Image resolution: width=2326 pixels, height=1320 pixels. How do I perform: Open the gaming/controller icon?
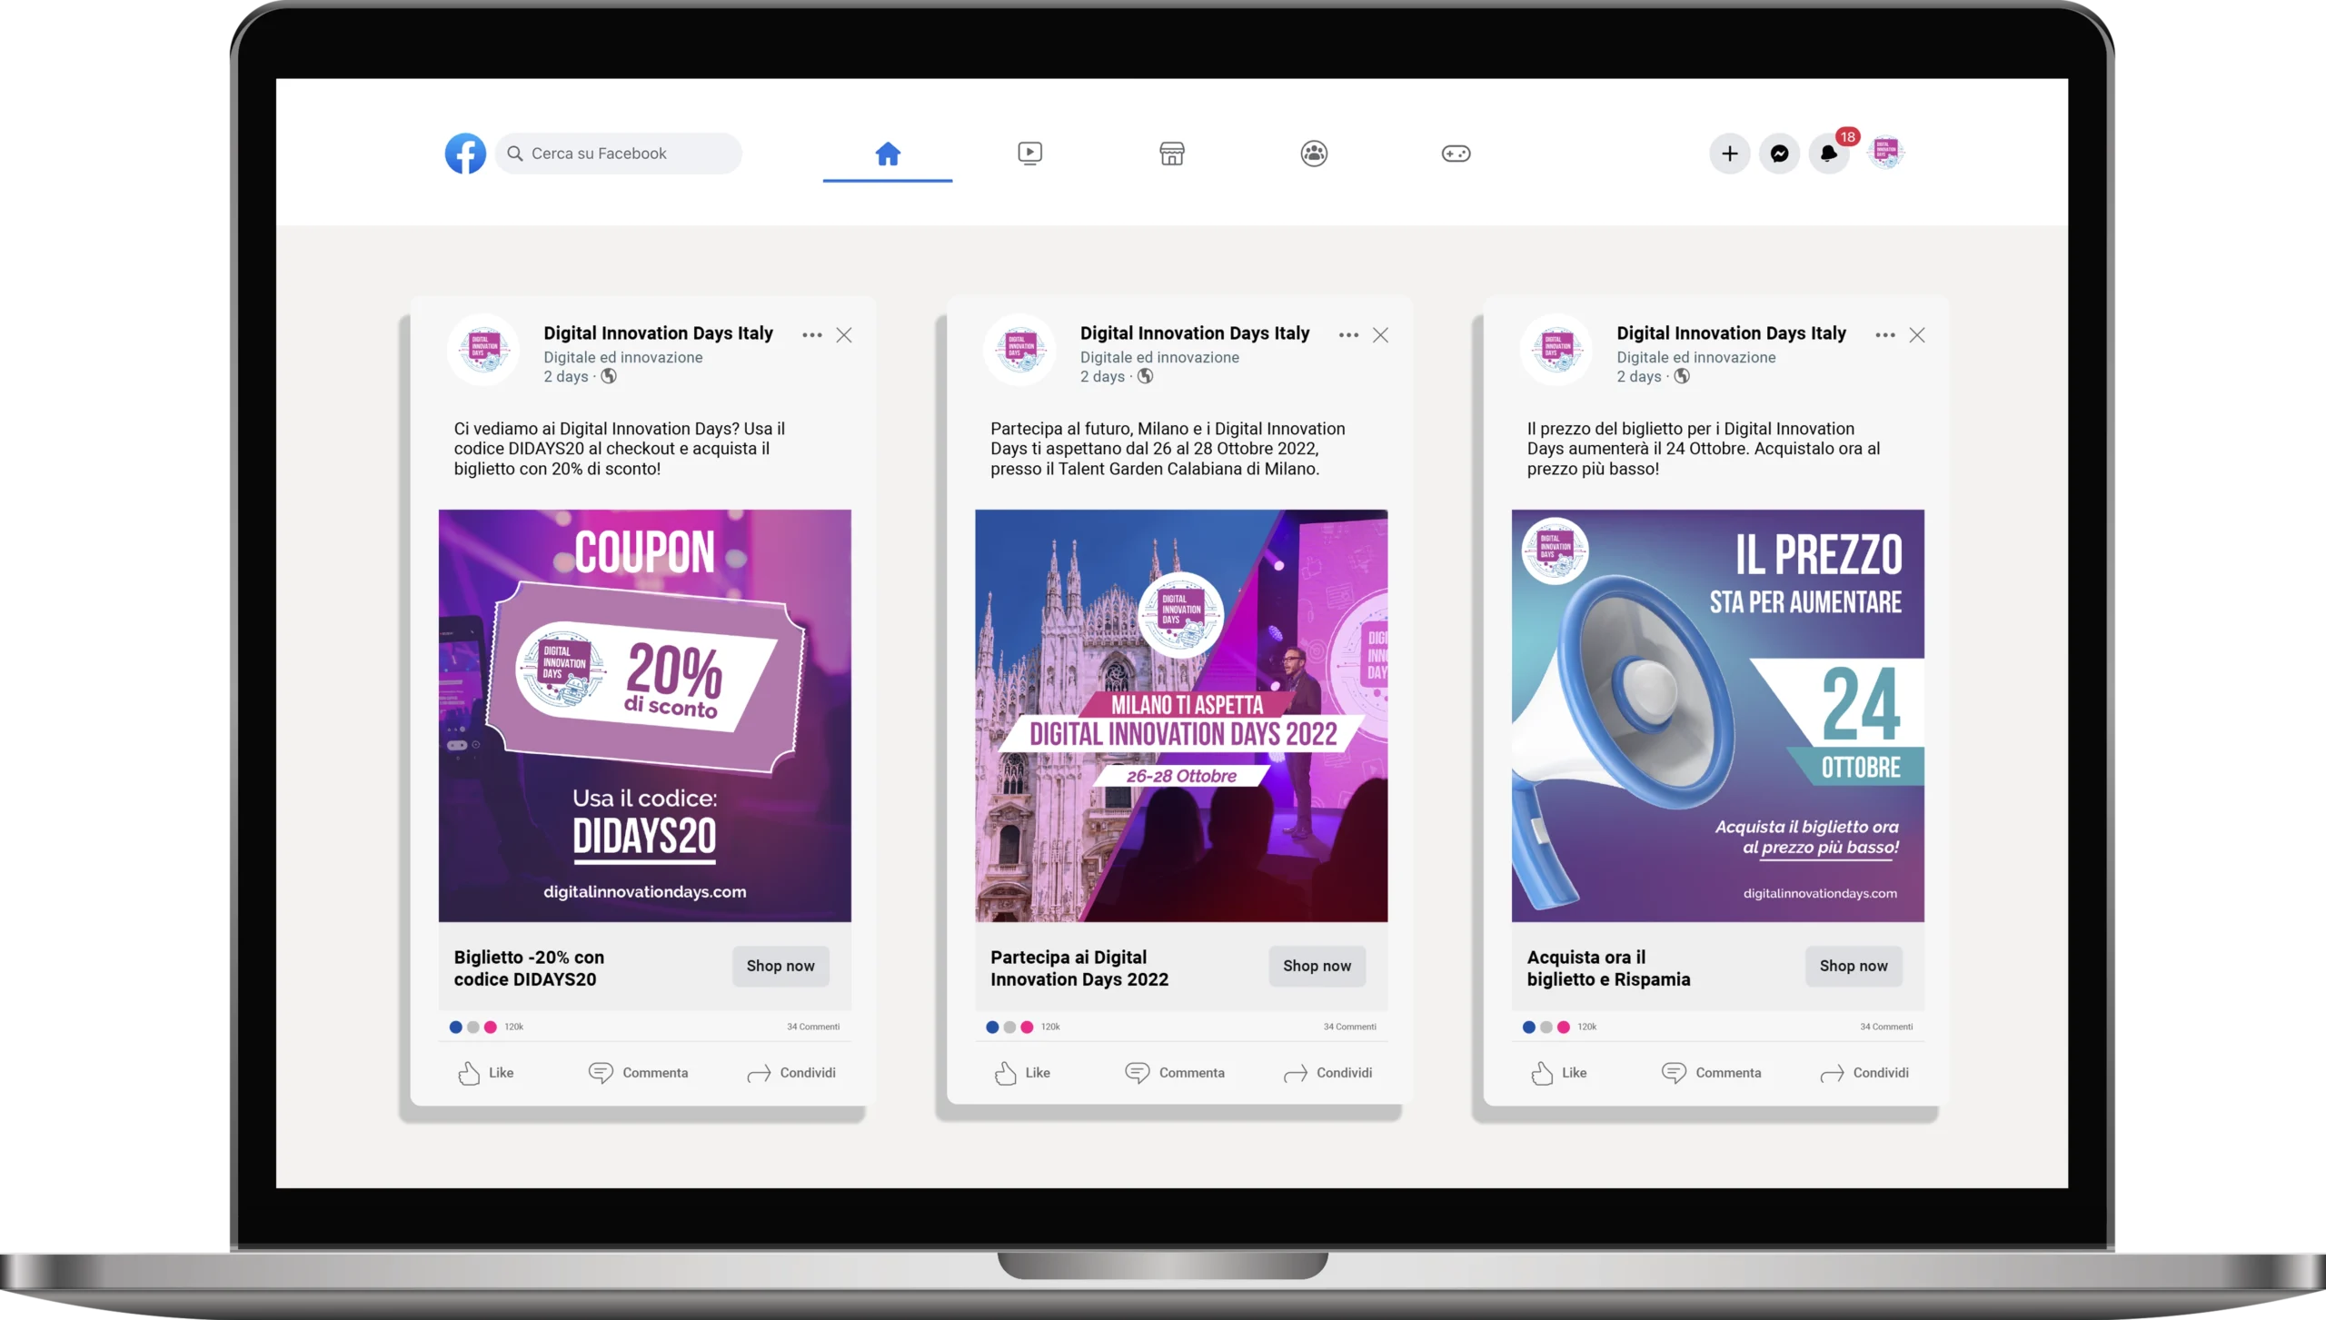click(1456, 152)
